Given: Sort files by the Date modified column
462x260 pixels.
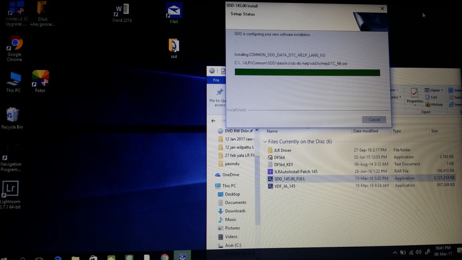Looking at the screenshot, I should [x=365, y=131].
